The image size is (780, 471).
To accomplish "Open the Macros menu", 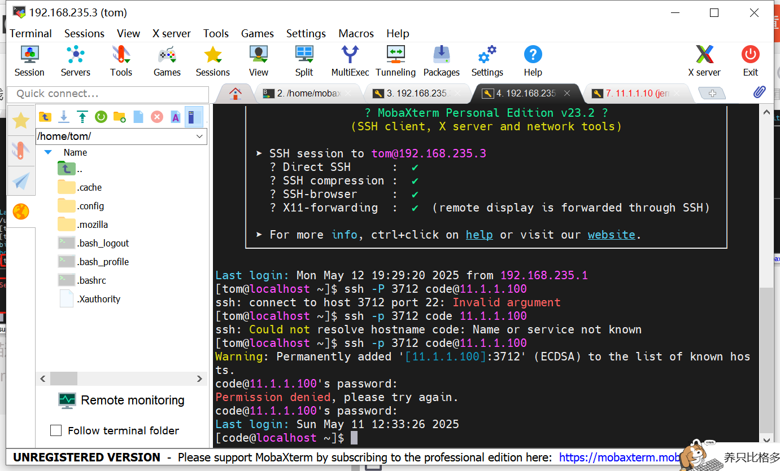I will (x=356, y=33).
